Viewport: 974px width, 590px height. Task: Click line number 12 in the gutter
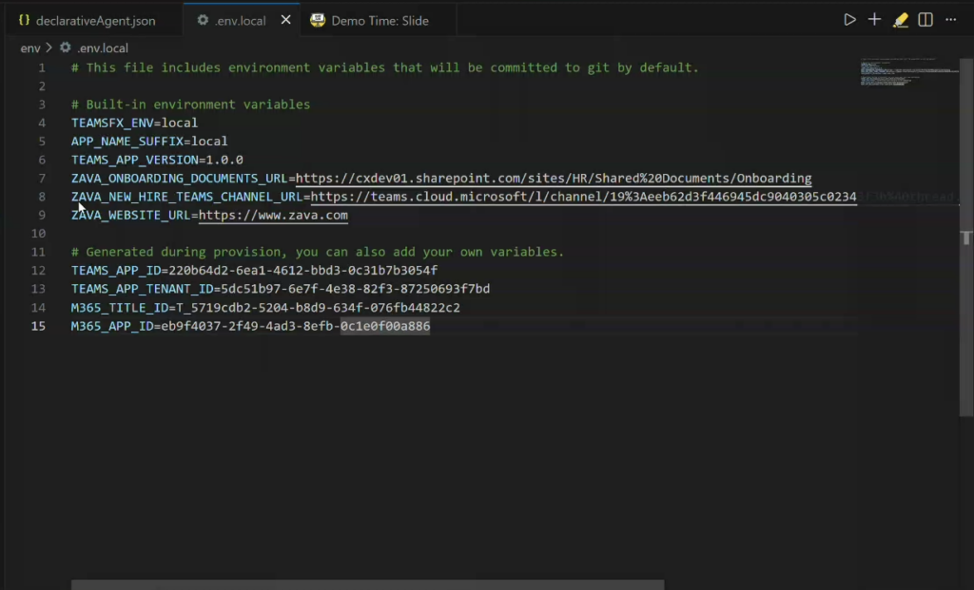39,271
